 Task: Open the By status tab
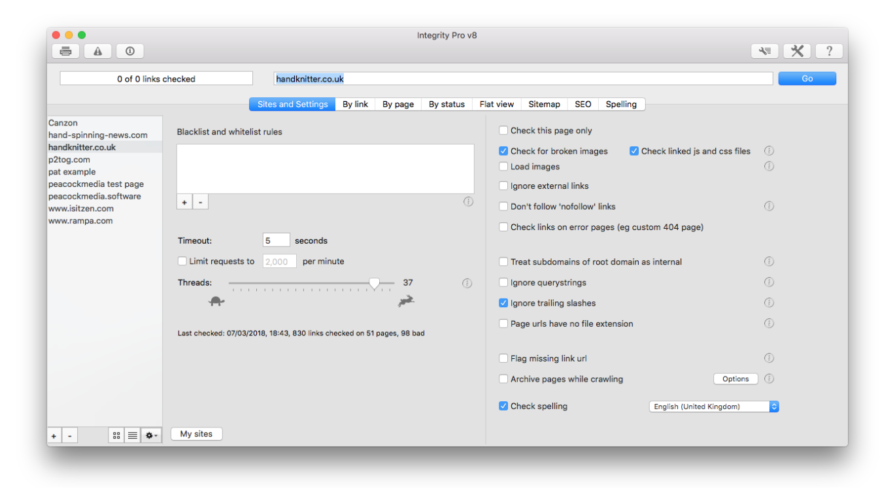click(447, 105)
